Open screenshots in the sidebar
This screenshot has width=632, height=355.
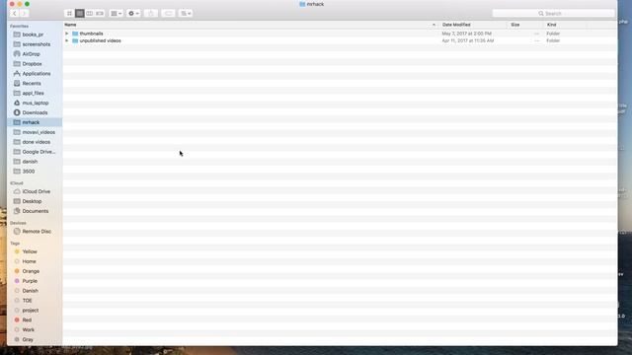[35, 44]
